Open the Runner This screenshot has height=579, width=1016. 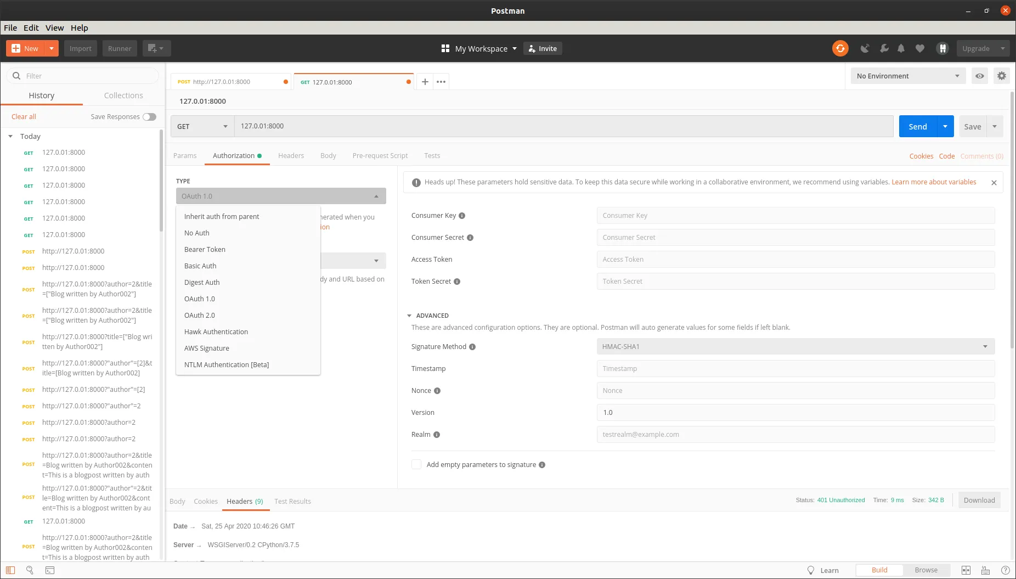point(120,48)
